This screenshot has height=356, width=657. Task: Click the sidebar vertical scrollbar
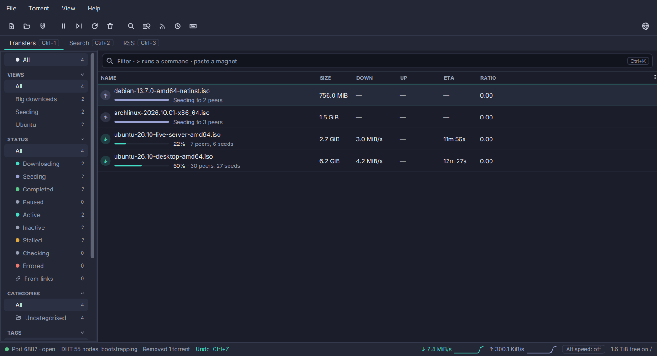pos(93,156)
